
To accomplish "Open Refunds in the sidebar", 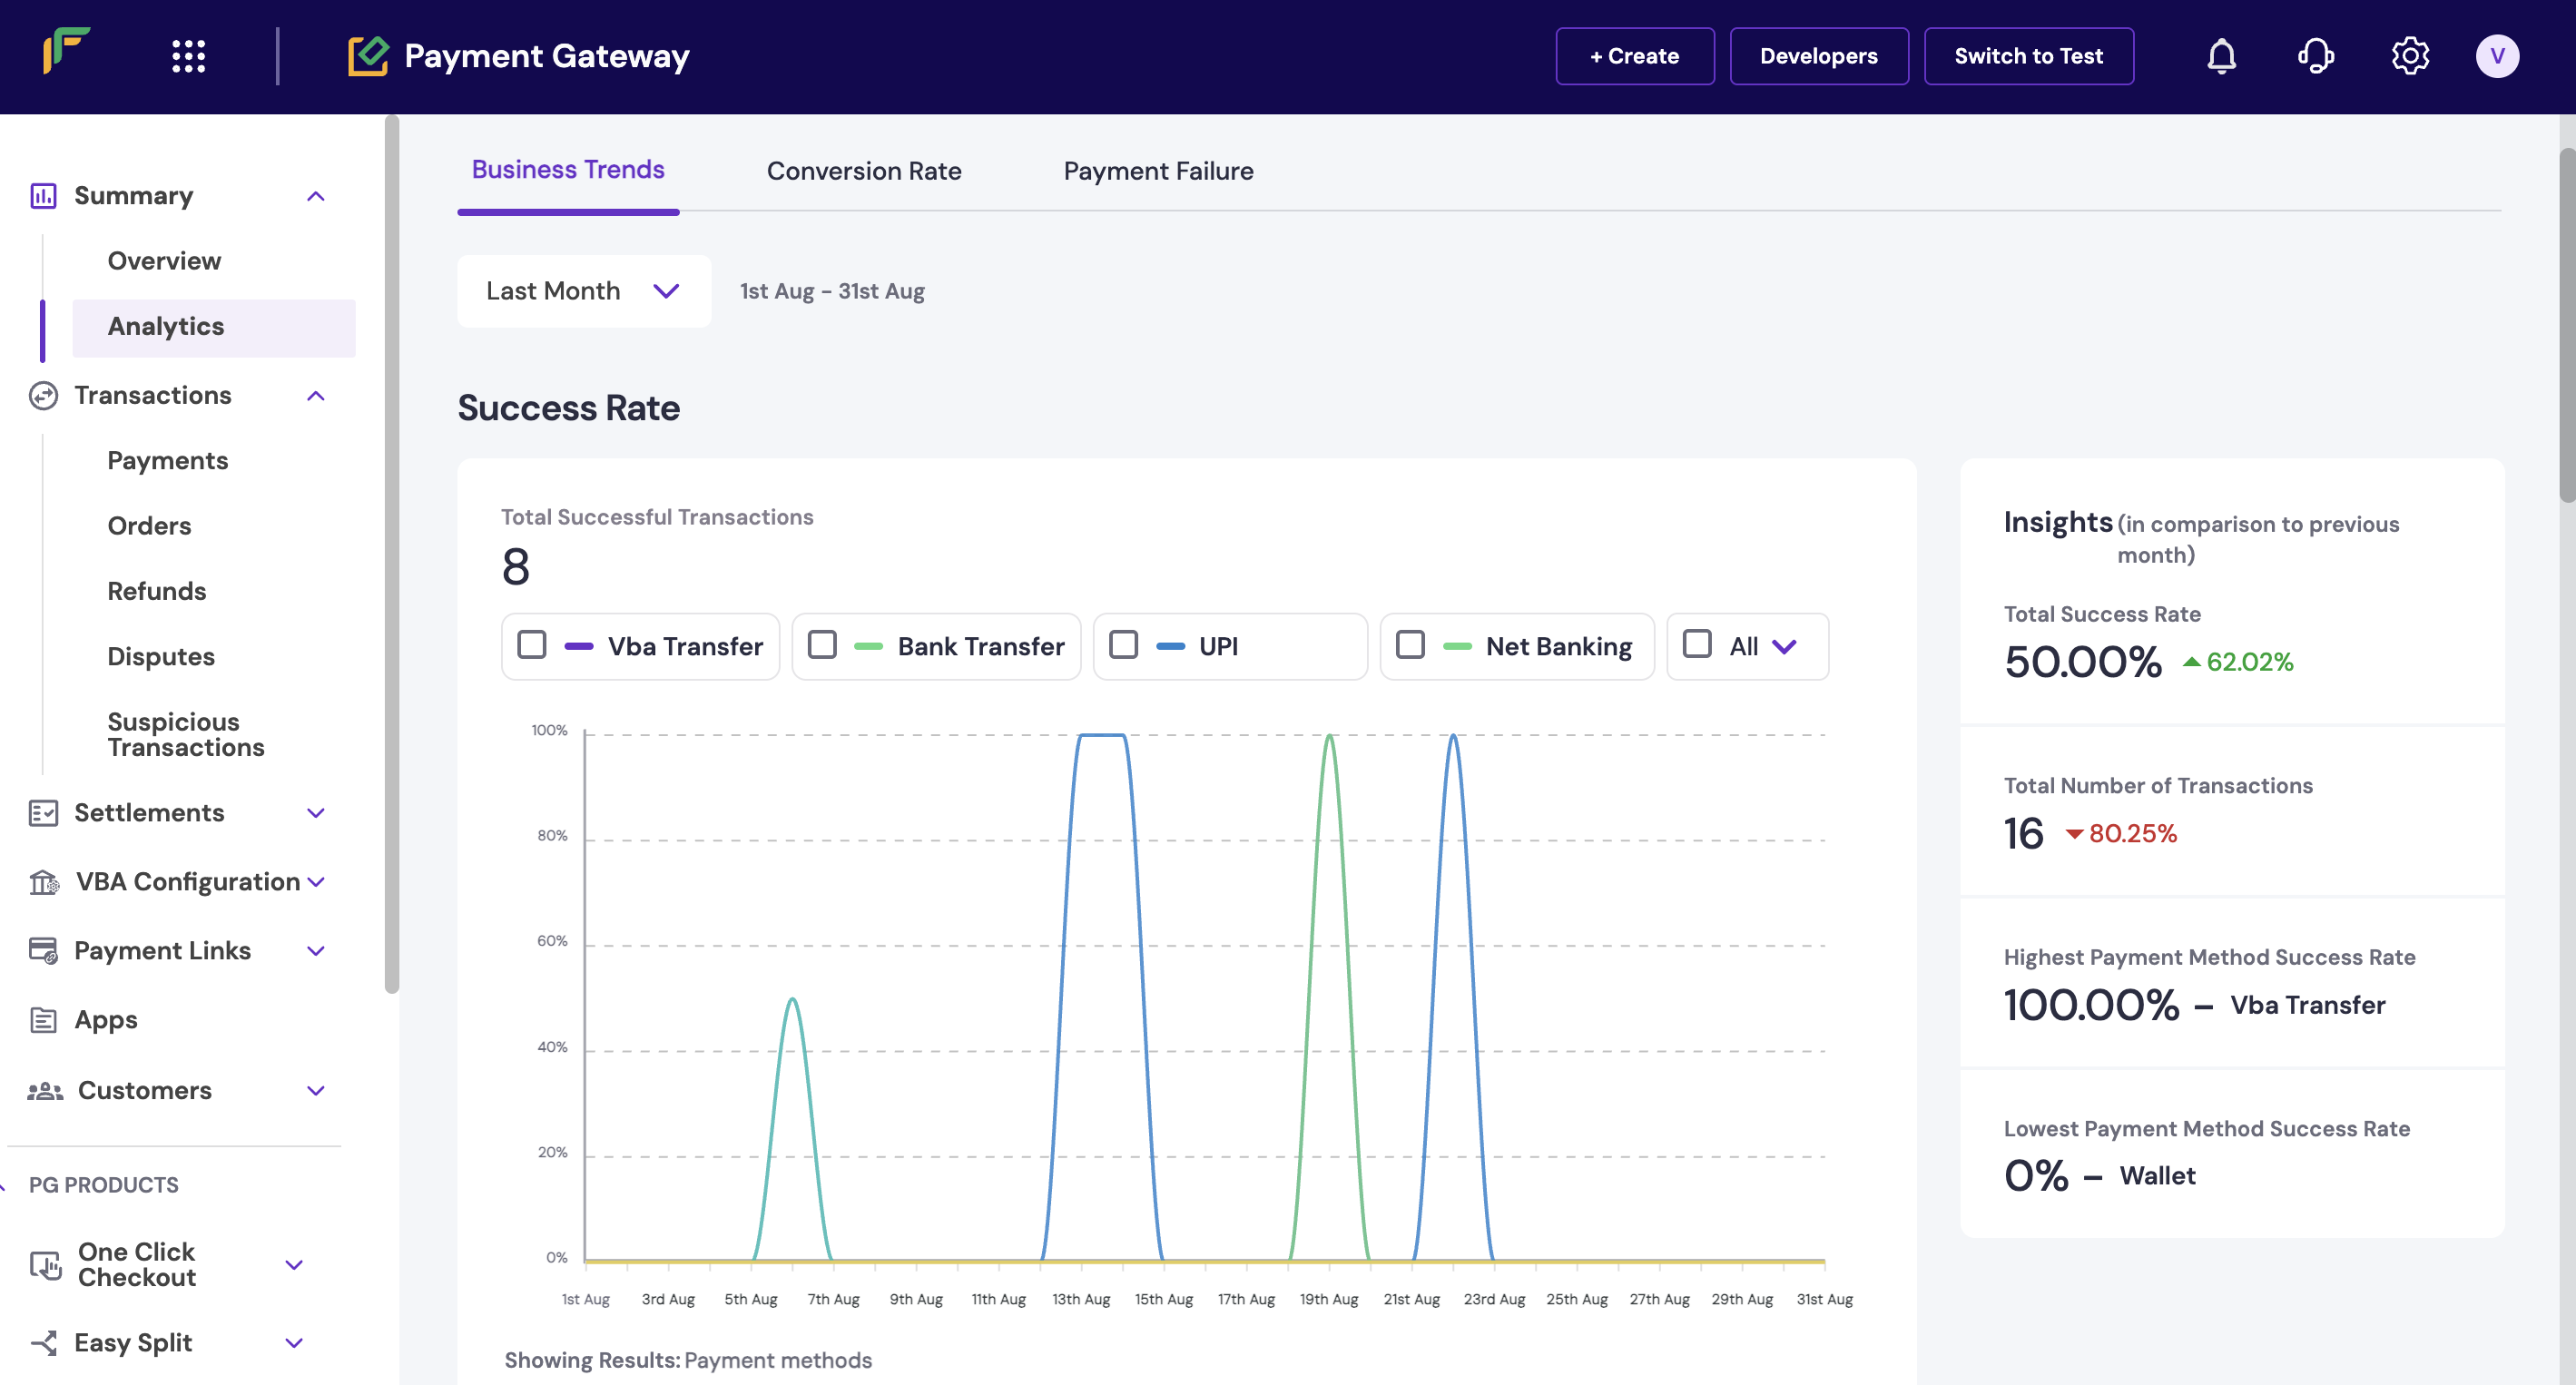I will (157, 591).
